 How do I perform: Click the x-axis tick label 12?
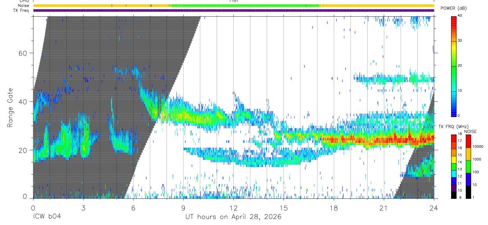pos(233,208)
